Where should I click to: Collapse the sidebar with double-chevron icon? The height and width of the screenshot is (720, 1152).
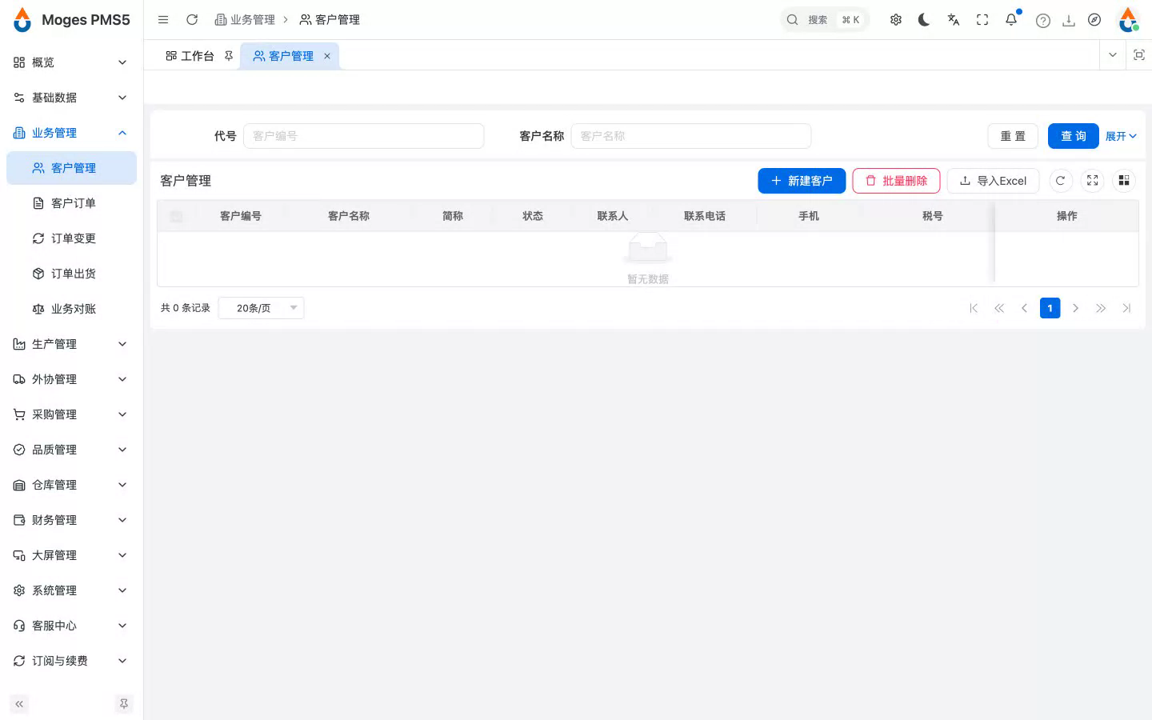tap(19, 704)
